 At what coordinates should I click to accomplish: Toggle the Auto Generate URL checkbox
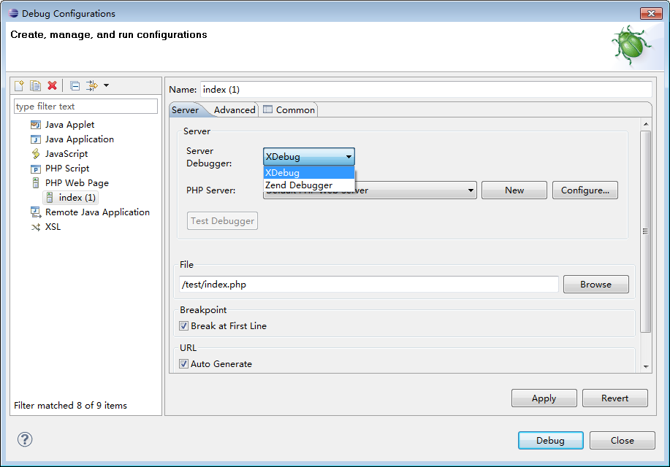point(184,364)
